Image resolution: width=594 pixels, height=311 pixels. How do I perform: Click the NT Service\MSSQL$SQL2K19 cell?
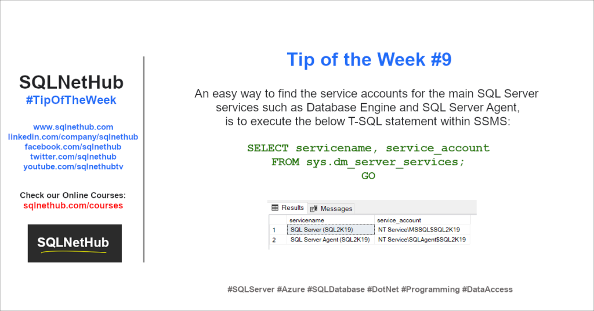[x=422, y=230]
